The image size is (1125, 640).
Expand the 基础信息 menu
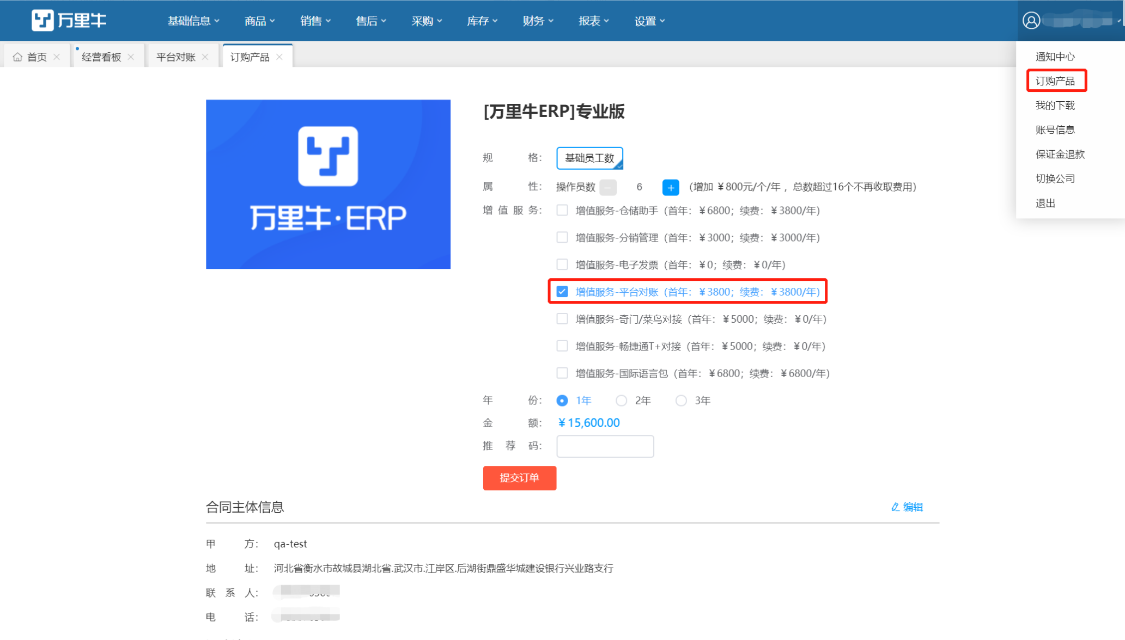[x=193, y=21]
